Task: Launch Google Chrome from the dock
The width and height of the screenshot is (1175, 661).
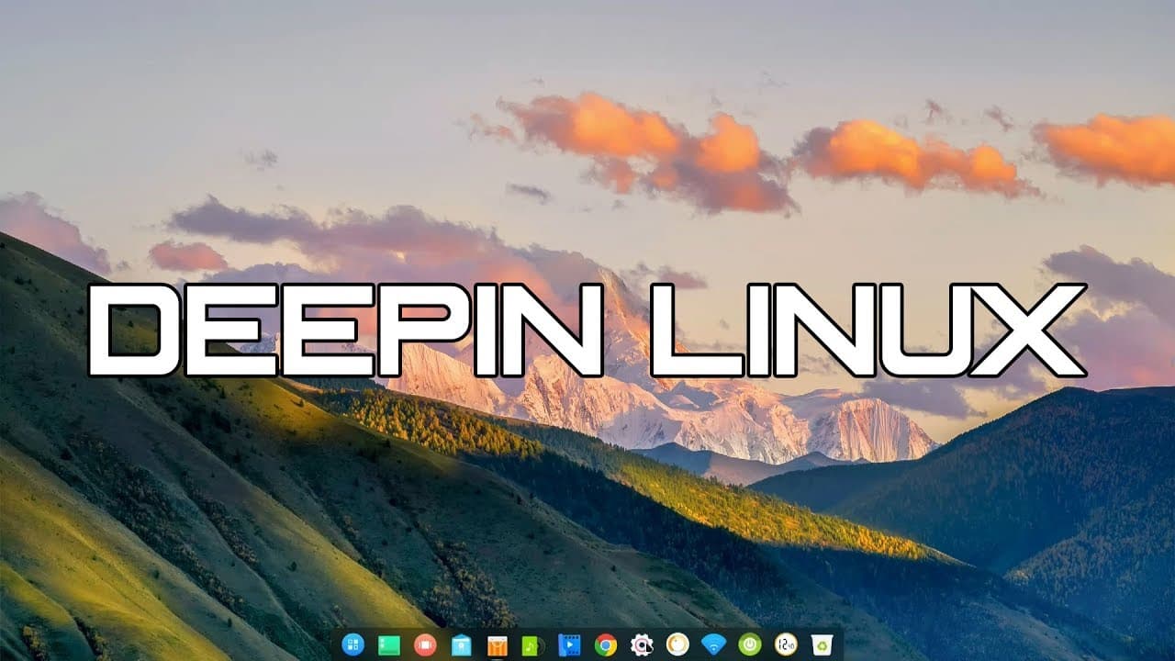Action: point(605,644)
